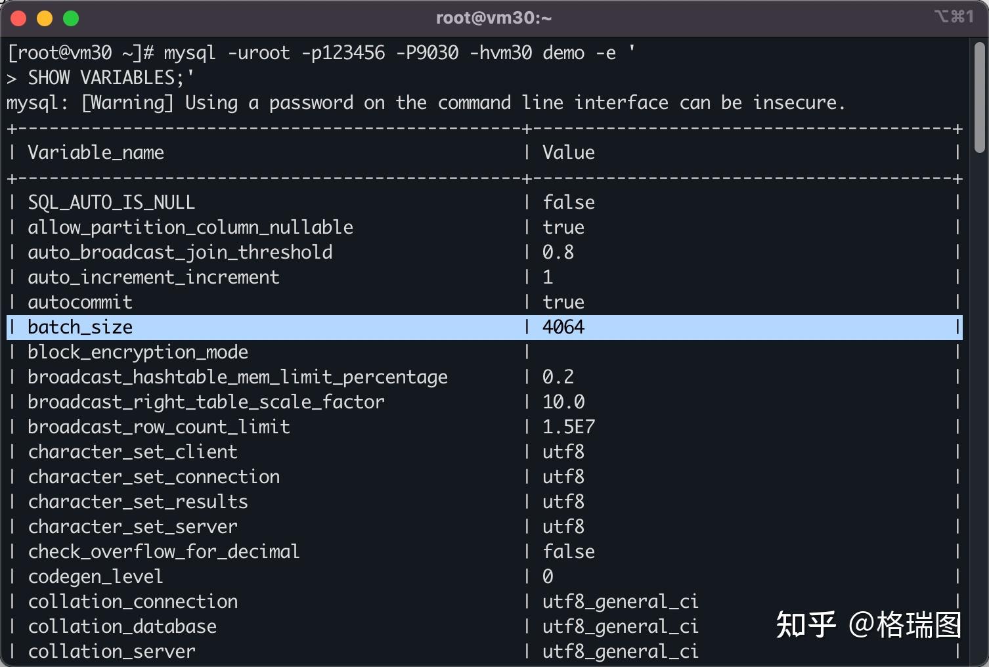Click the autocommit variable name
The image size is (989, 667).
point(80,302)
